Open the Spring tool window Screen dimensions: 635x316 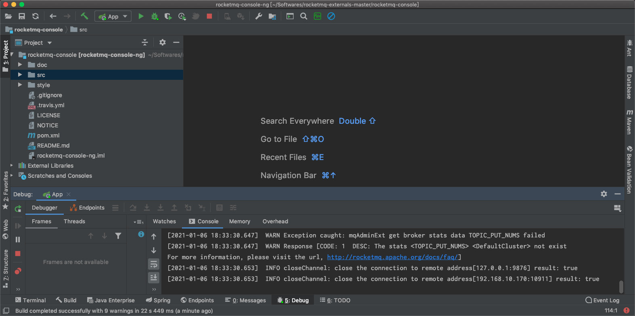click(x=158, y=300)
